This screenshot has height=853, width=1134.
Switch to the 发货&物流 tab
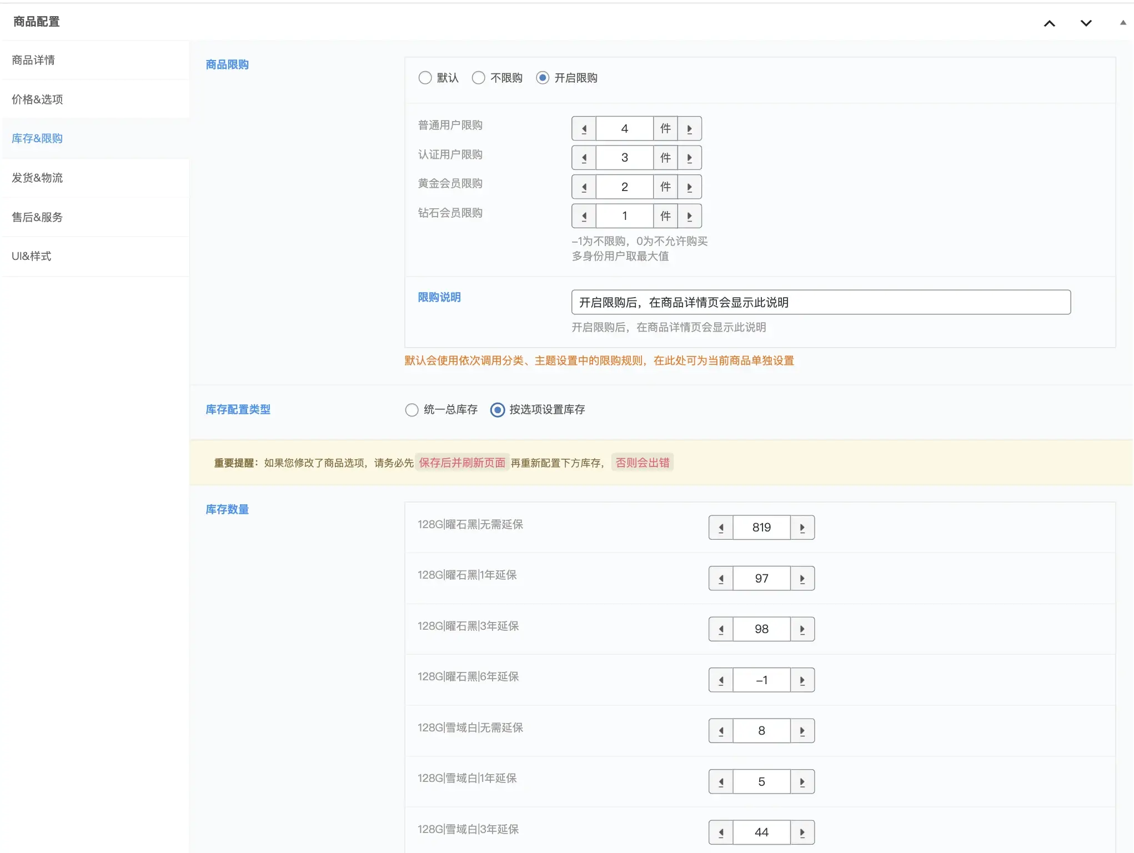(38, 178)
